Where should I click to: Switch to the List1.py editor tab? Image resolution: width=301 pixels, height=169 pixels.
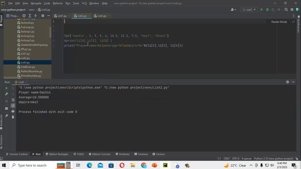click(62, 16)
